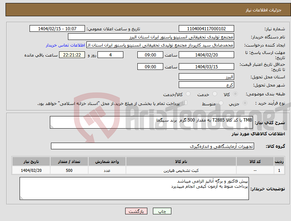Click the quantity cell 500
The image size is (291, 221).
pos(69,170)
